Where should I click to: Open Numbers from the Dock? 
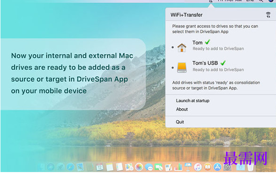tap(179, 167)
